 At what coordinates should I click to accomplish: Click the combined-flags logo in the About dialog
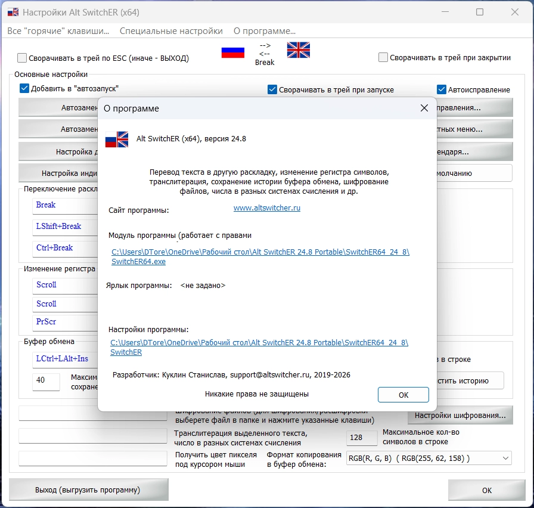(x=116, y=140)
